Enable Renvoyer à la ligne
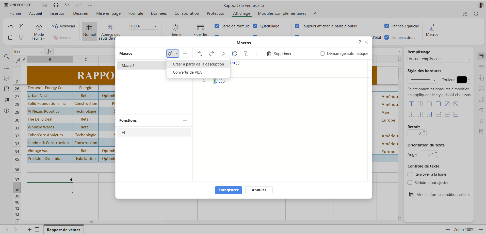 click(410, 174)
